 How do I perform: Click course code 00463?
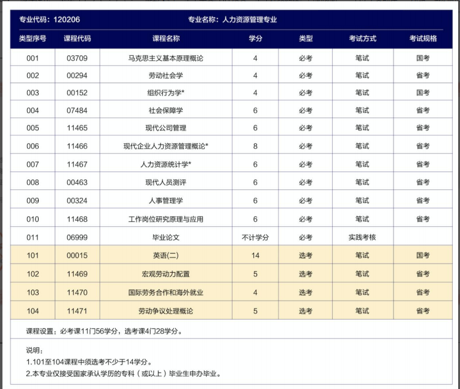pos(77,183)
